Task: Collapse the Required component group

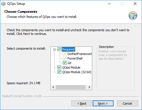Action: (54, 49)
